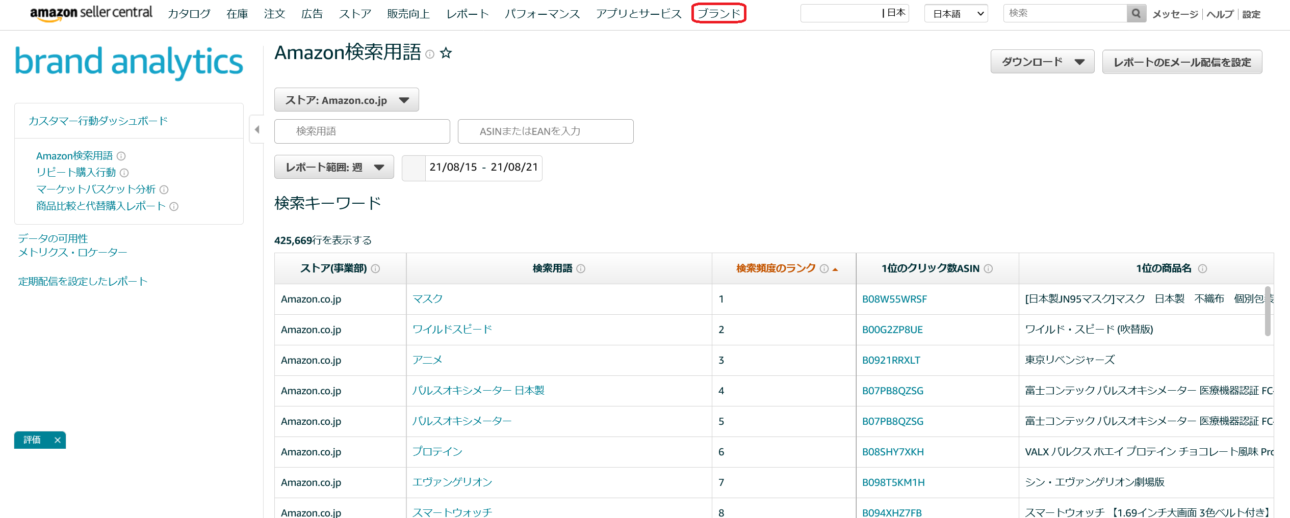The image size is (1290, 518).
Task: Open ASIN link B08W55WRSF
Action: (894, 299)
